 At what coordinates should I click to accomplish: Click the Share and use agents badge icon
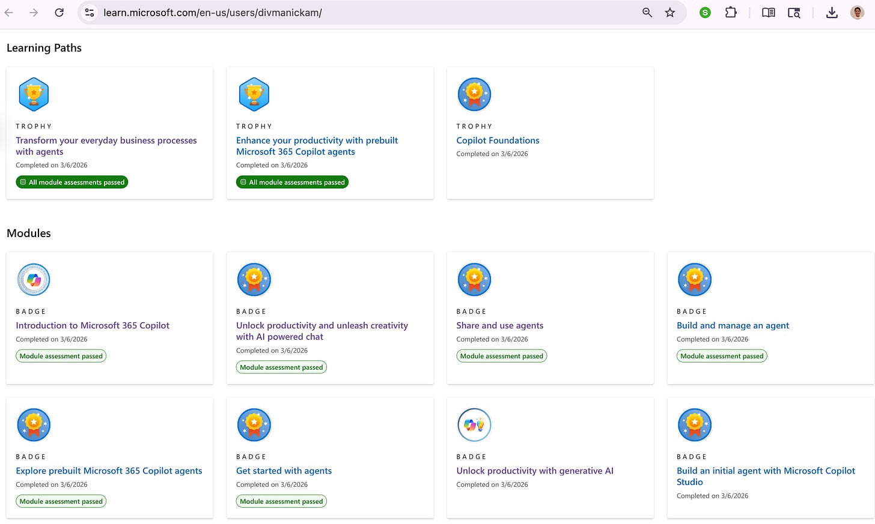point(475,280)
